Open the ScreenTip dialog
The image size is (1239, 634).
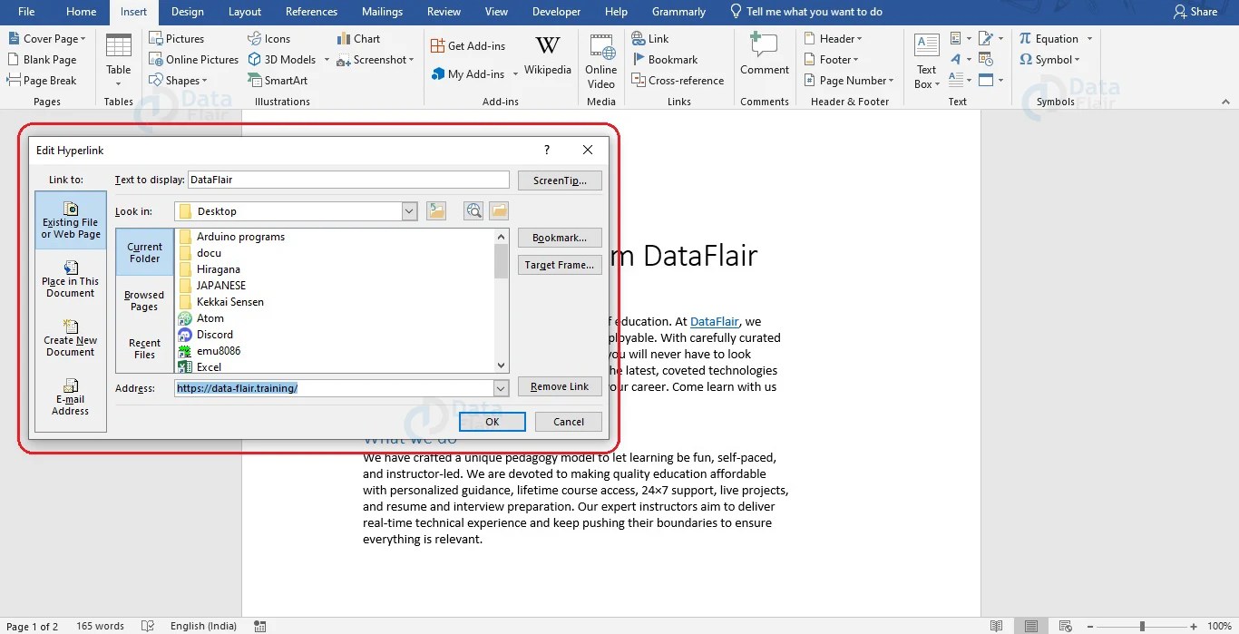(559, 180)
